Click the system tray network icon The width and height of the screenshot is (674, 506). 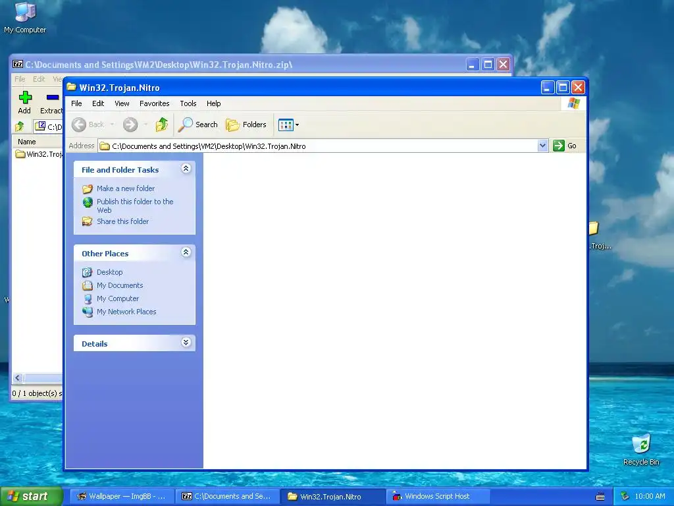click(x=625, y=496)
